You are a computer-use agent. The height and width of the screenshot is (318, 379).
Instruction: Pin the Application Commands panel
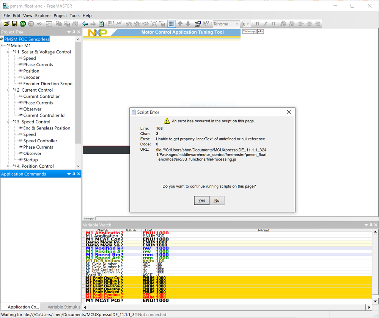pyautogui.click(x=74, y=174)
